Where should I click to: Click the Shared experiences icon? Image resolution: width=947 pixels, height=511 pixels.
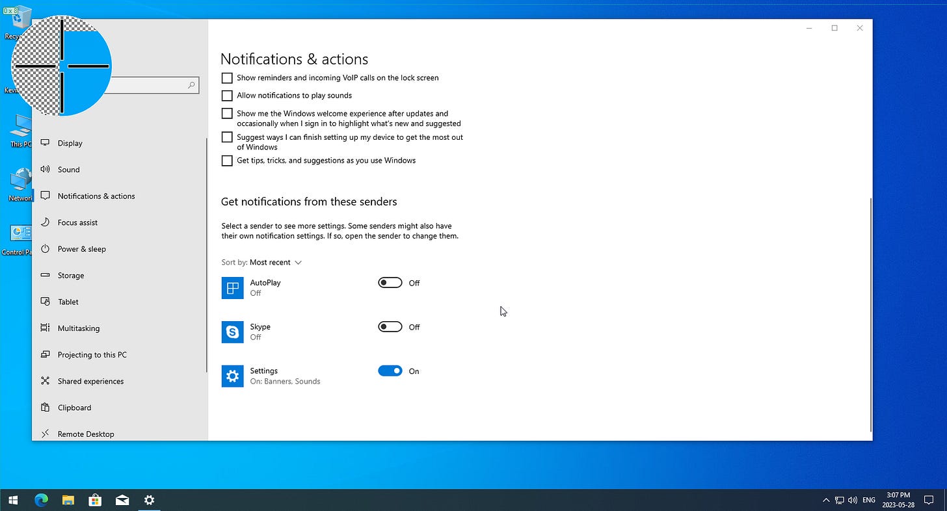click(x=45, y=381)
